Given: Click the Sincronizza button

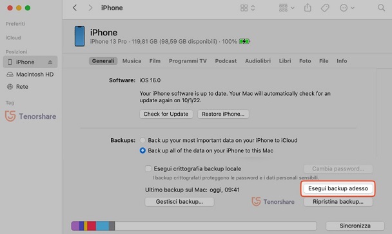Looking at the screenshot, I should click(355, 226).
